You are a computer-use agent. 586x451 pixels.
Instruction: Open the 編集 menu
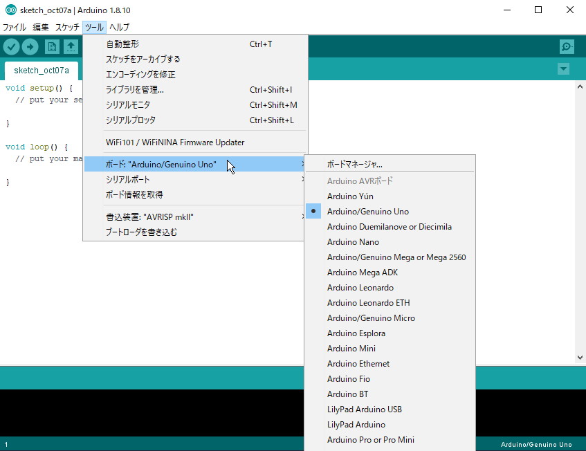[x=40, y=27]
